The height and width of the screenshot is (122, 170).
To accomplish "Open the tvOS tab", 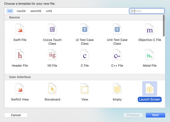I will [x=49, y=11].
